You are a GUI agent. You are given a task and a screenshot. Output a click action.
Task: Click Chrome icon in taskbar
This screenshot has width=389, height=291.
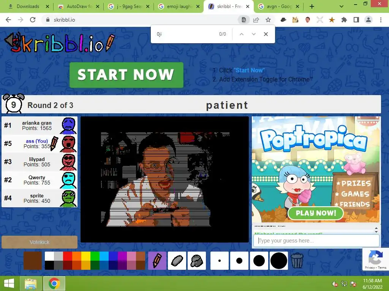click(54, 283)
